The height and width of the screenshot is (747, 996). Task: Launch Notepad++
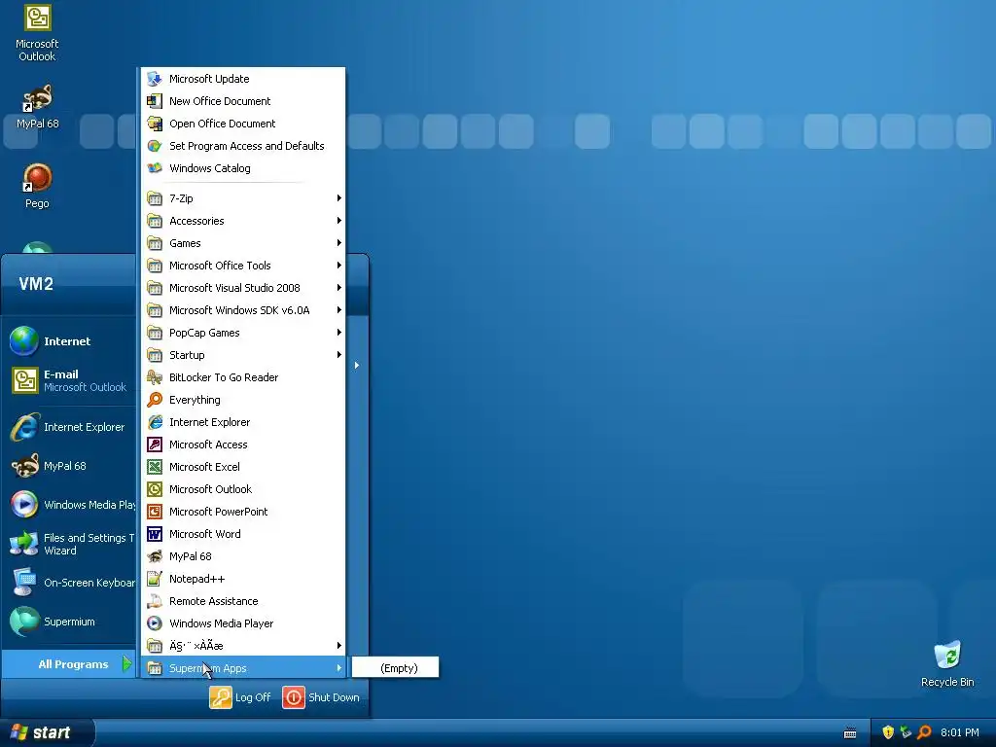(x=242, y=579)
